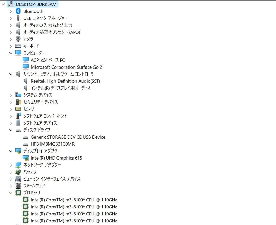Click the computer icon beside DESKTOP-3DRK5AM

click(x=11, y=4)
